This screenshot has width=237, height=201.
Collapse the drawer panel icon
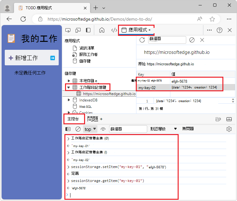coord(229,119)
